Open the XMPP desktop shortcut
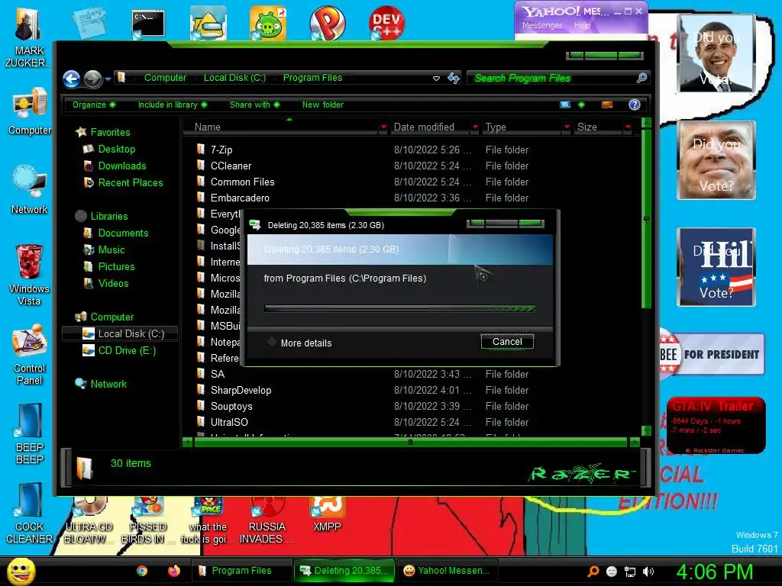 pyautogui.click(x=327, y=514)
